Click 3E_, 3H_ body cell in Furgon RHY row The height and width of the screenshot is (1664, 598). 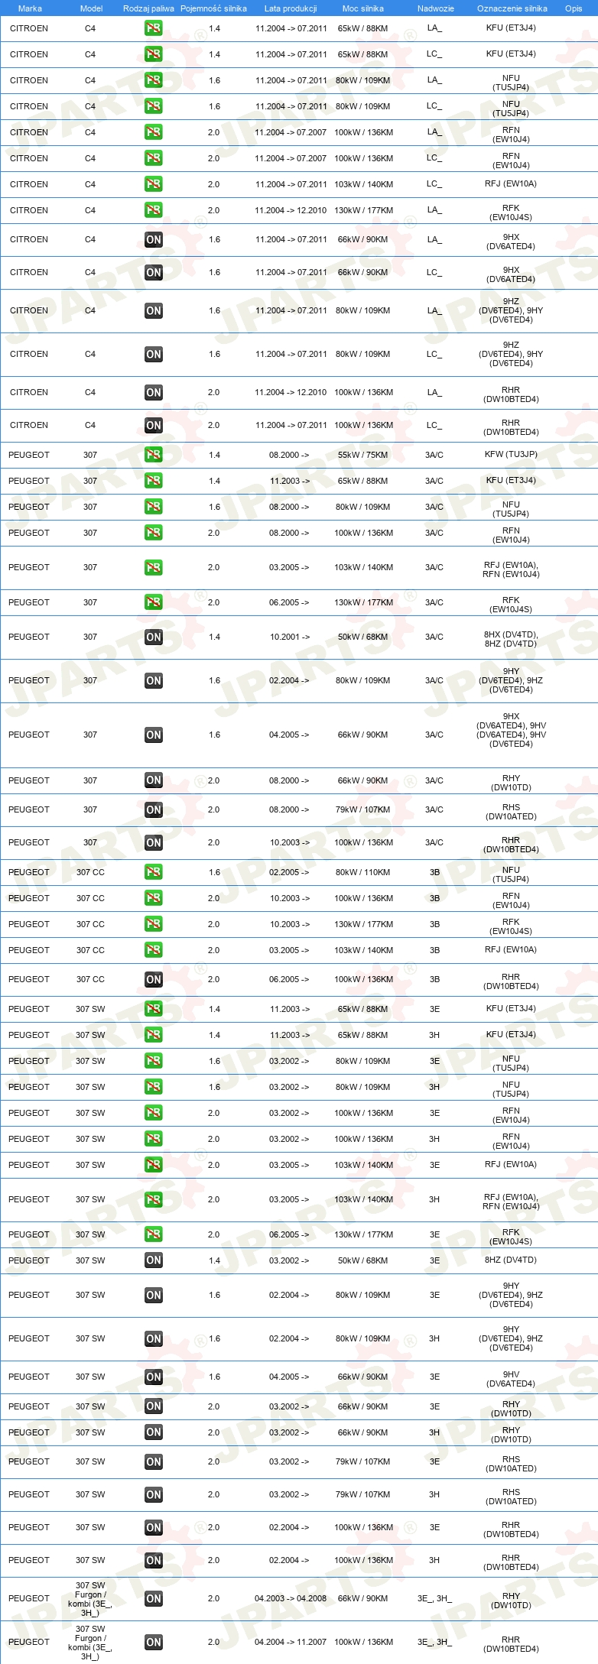coord(434,1598)
